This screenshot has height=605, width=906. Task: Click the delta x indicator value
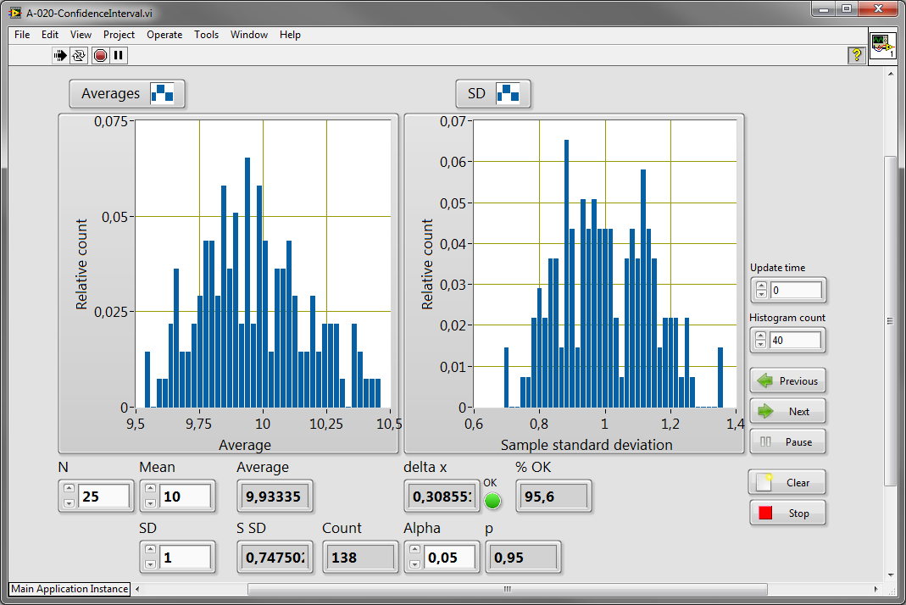[x=442, y=497]
